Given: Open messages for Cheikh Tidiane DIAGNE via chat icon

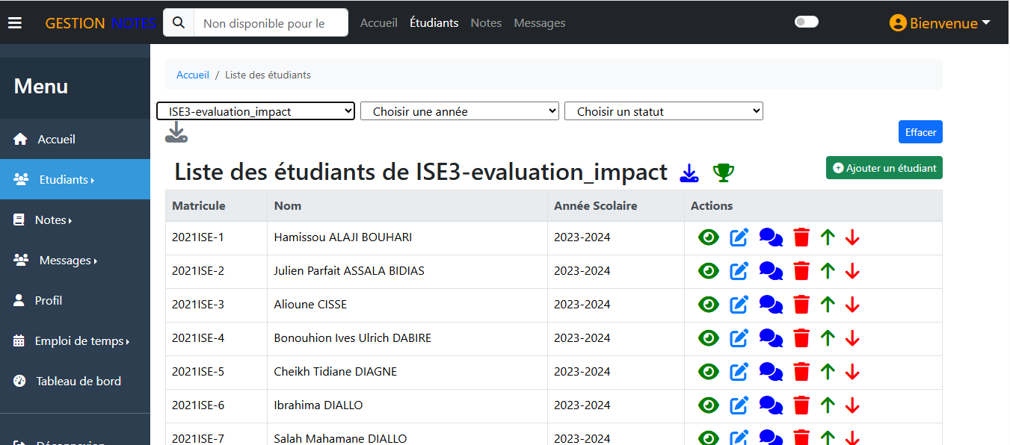Looking at the screenshot, I should 771,371.
